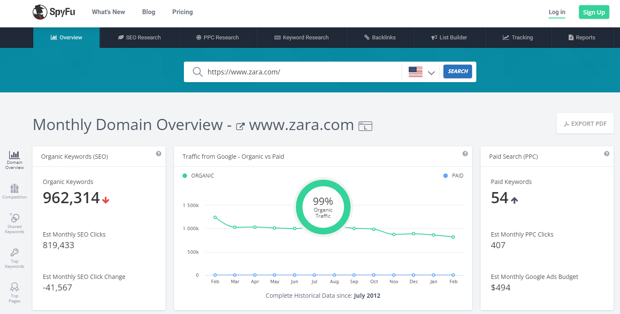Click the SpyFu logo
Image resolution: width=620 pixels, height=314 pixels.
click(54, 12)
